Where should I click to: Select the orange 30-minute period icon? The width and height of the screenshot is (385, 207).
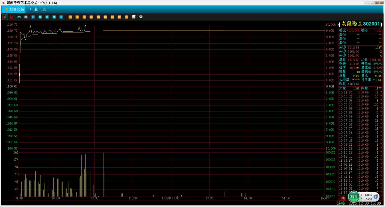coord(98,17)
